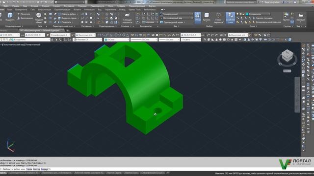Click the Гизмо переноса icon

[x=218, y=18]
